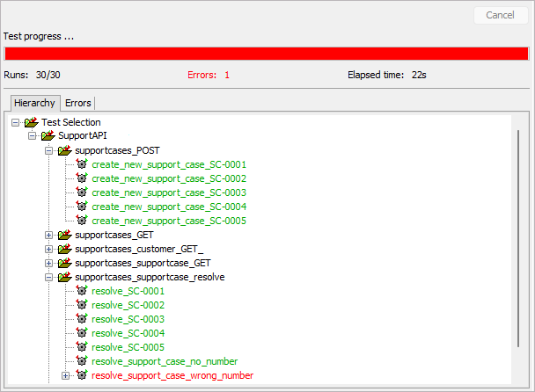Collapse the supportcases_supportcase_resolve node
Image resolution: width=535 pixels, height=392 pixels.
point(49,277)
